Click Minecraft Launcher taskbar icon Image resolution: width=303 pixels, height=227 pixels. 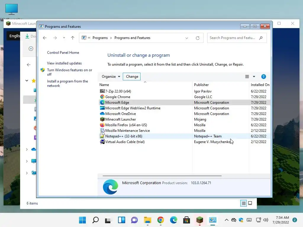point(200,220)
